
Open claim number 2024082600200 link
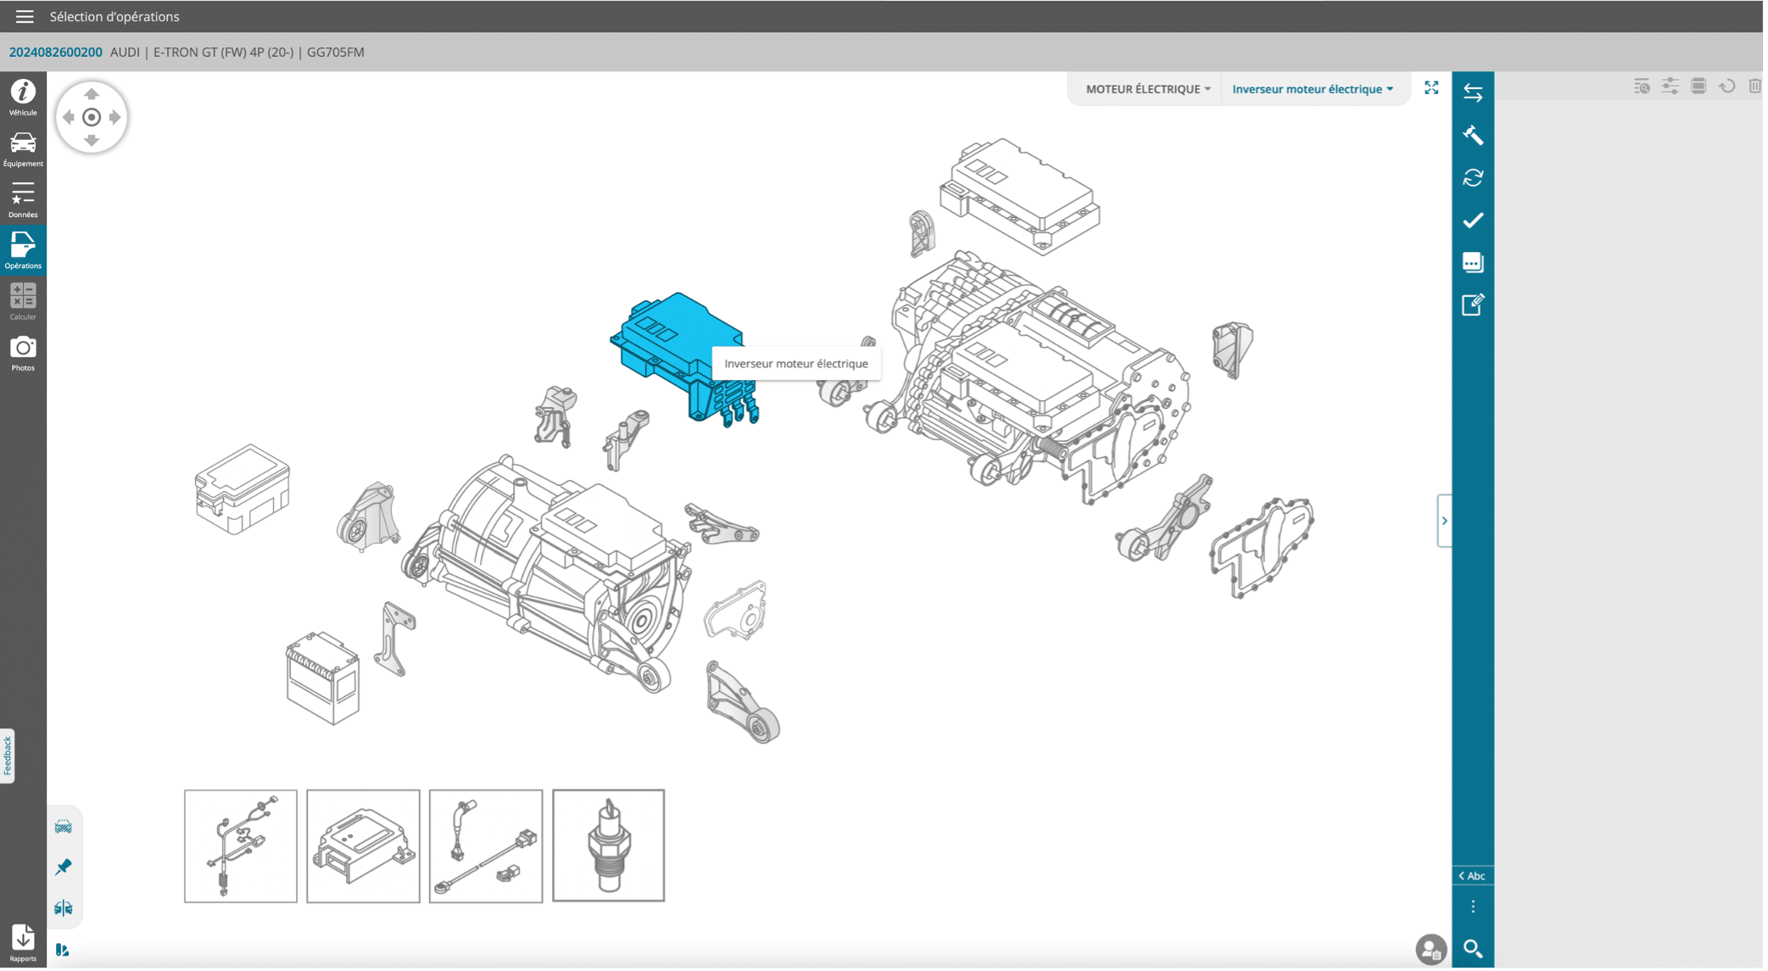pos(56,52)
